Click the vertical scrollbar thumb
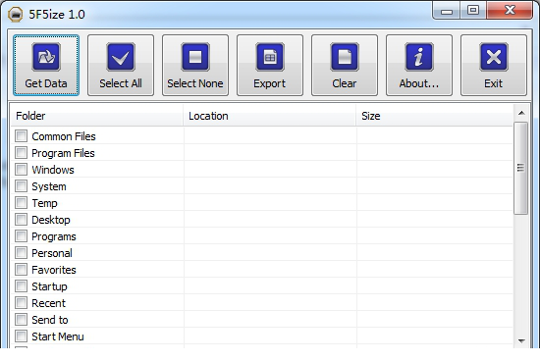 (520, 168)
